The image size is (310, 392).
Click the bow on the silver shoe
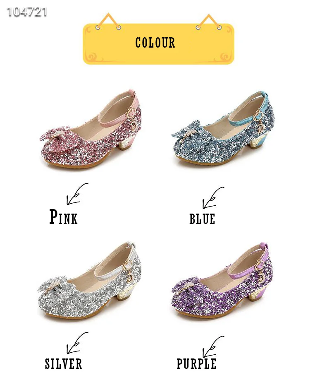click(55, 288)
